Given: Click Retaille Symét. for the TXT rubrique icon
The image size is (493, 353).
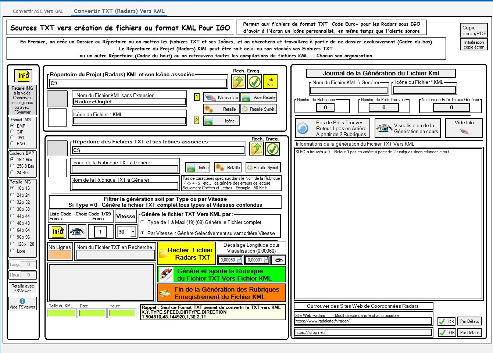Looking at the screenshot, I should pos(263,168).
